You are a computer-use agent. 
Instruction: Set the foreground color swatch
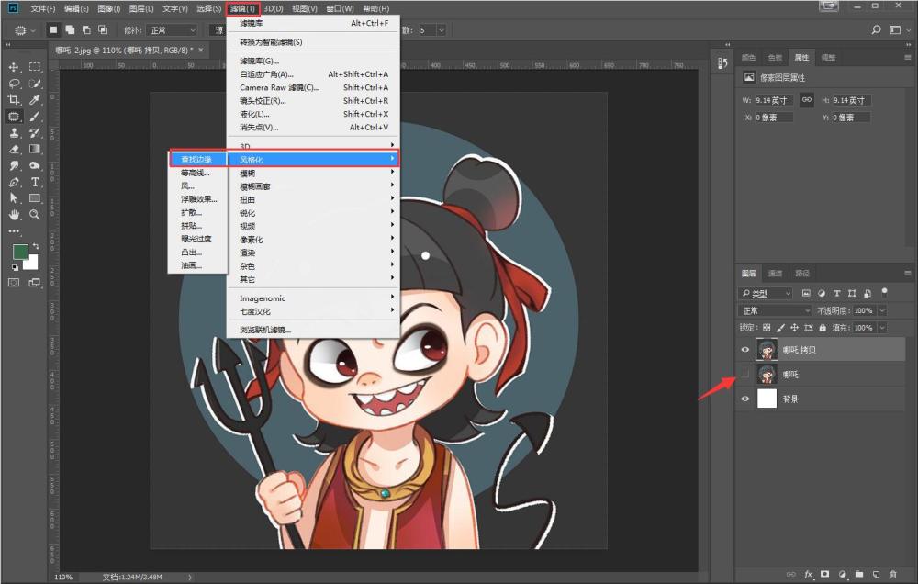(x=20, y=252)
